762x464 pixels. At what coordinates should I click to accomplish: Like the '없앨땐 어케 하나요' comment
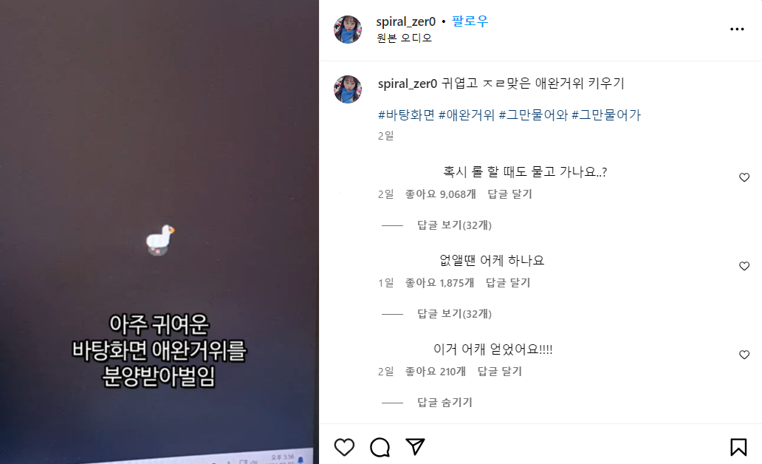pos(744,266)
